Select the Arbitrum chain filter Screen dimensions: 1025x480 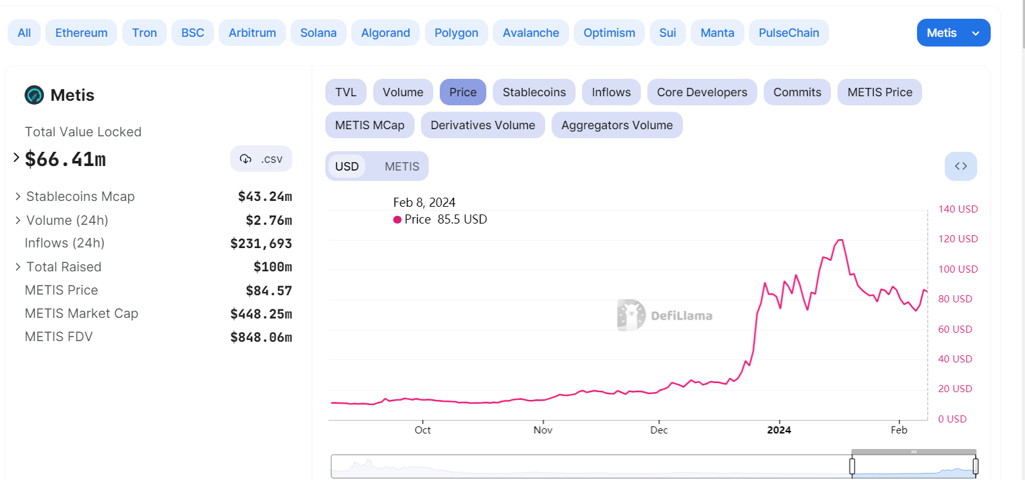pos(252,33)
